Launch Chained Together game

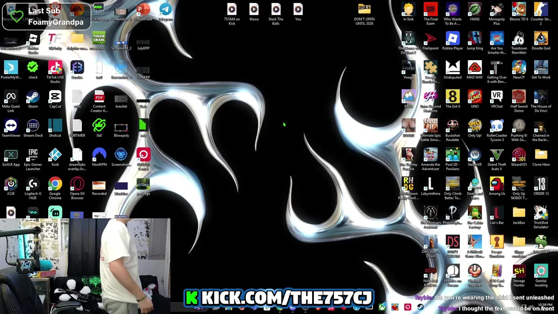pos(475,276)
